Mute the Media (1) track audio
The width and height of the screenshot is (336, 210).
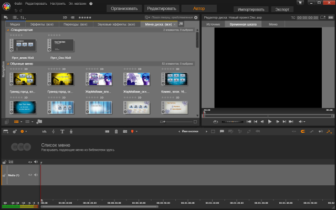click(36, 175)
